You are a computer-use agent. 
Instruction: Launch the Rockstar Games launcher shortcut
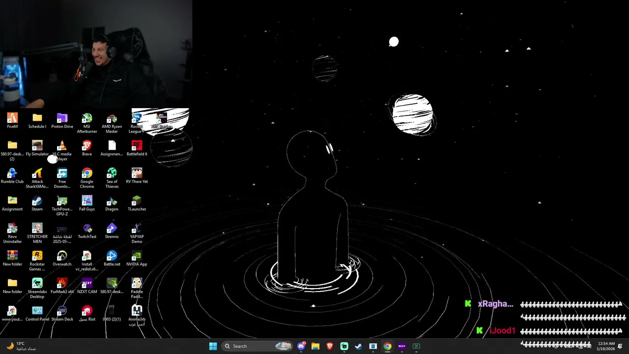click(37, 261)
